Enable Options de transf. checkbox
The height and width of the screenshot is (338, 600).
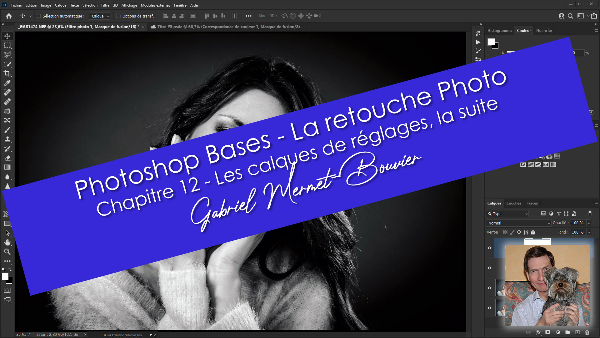pos(118,16)
